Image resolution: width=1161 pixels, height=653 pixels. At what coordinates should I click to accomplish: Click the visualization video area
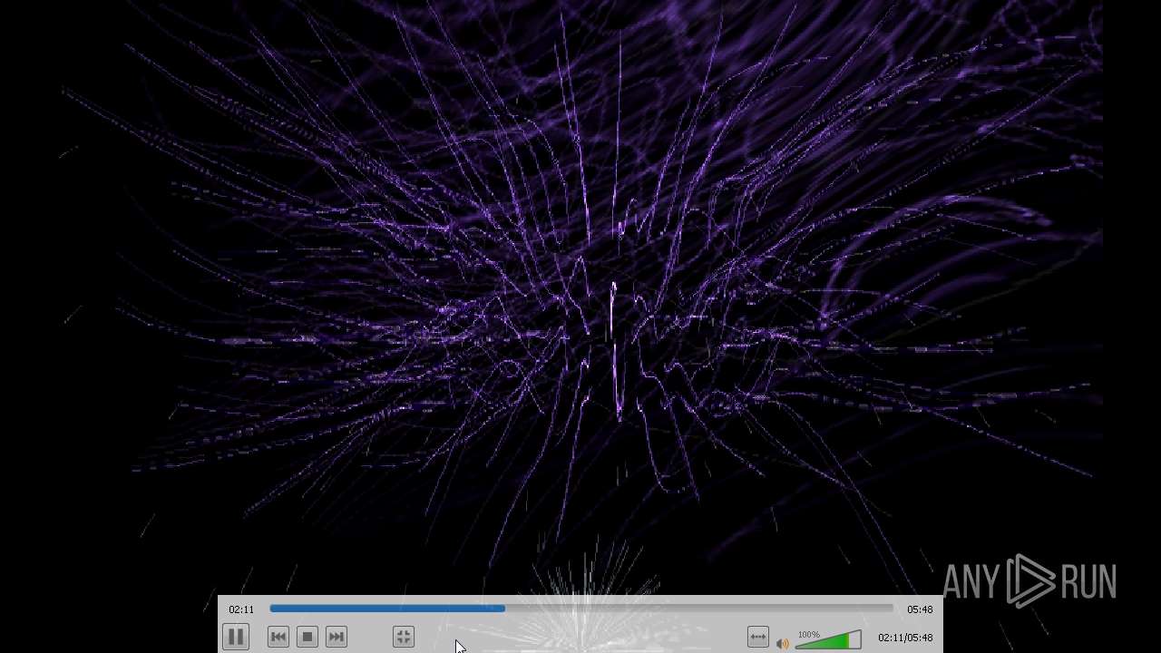click(580, 297)
